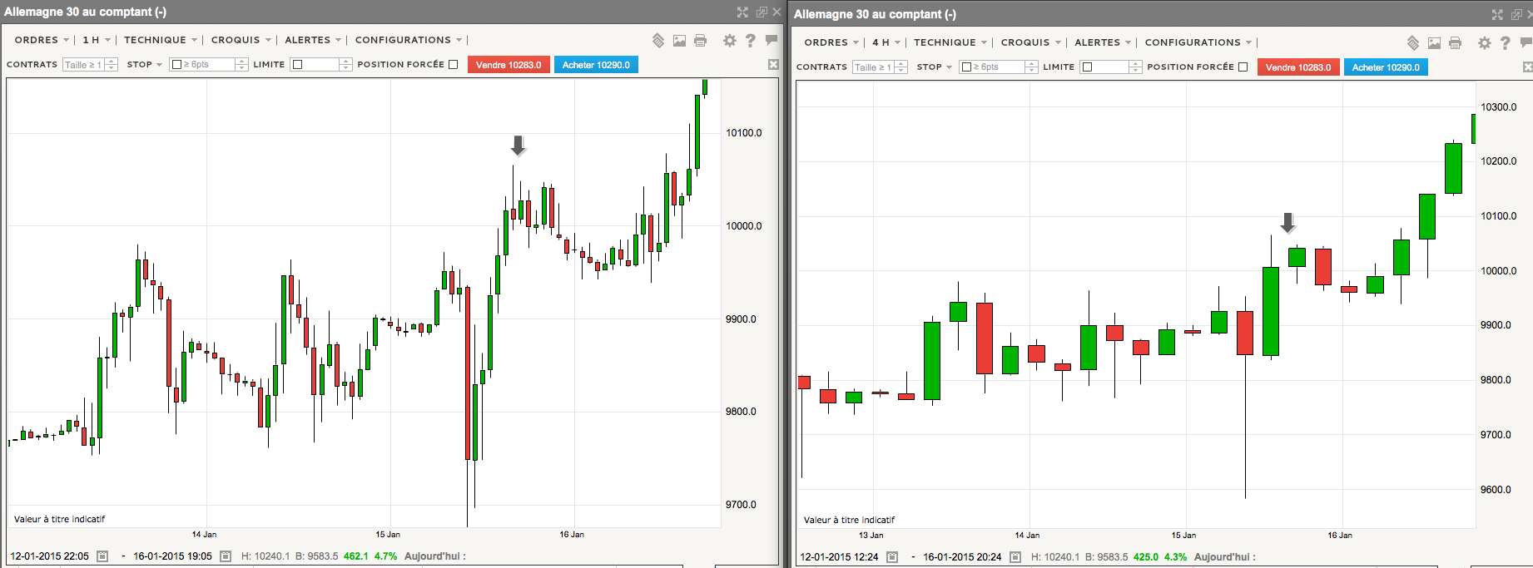Open TECHNIQUE menu in the 1 H window
The image size is (1533, 568).
click(x=161, y=40)
